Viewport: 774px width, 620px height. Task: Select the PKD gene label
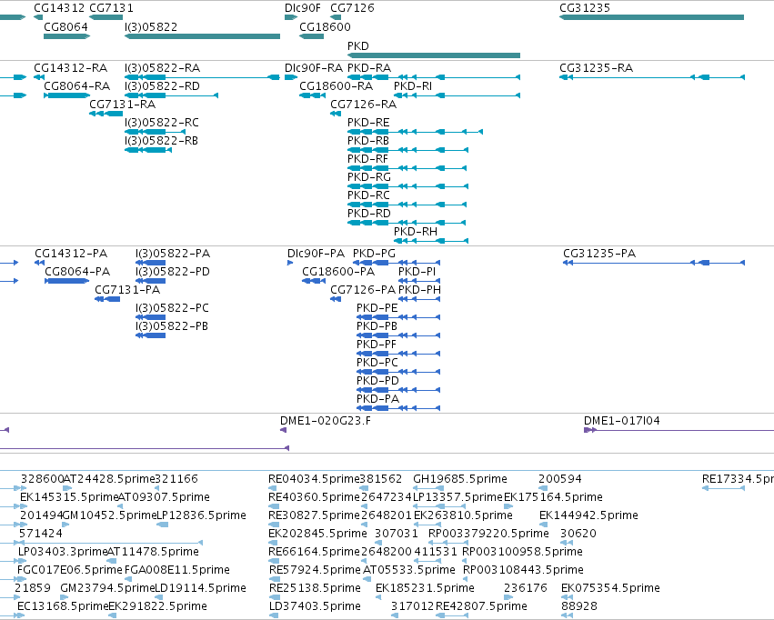coord(357,45)
